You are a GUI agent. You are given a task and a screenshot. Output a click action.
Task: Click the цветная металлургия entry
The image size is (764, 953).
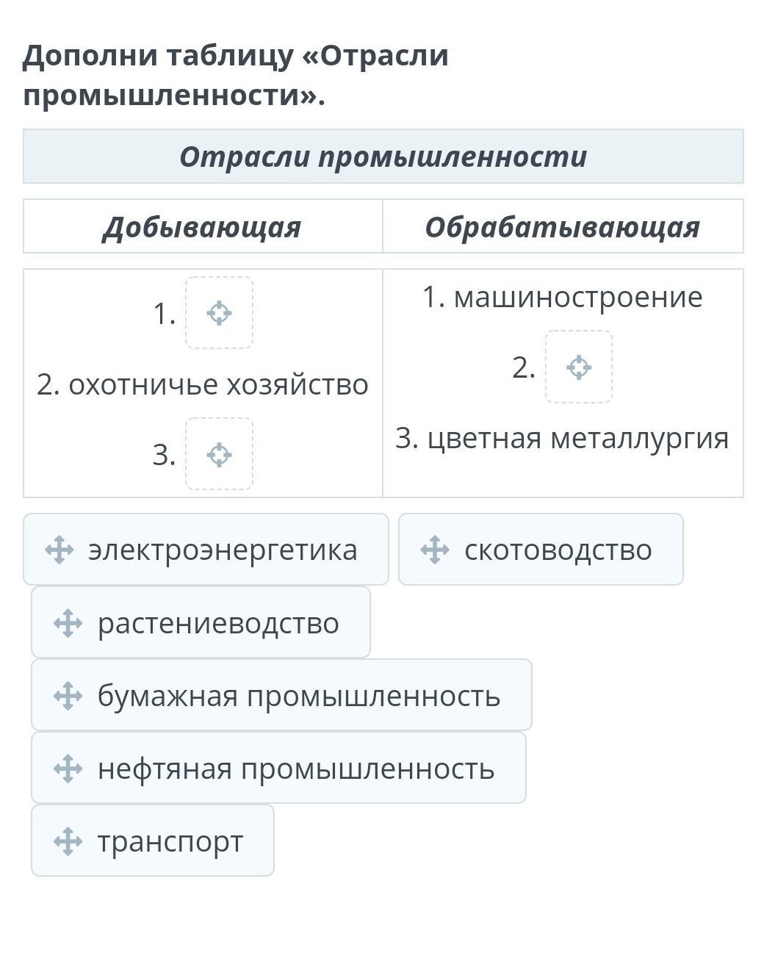pyautogui.click(x=562, y=438)
